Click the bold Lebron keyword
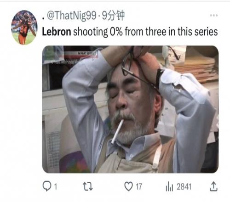The width and height of the screenshot is (230, 202). [x=57, y=32]
